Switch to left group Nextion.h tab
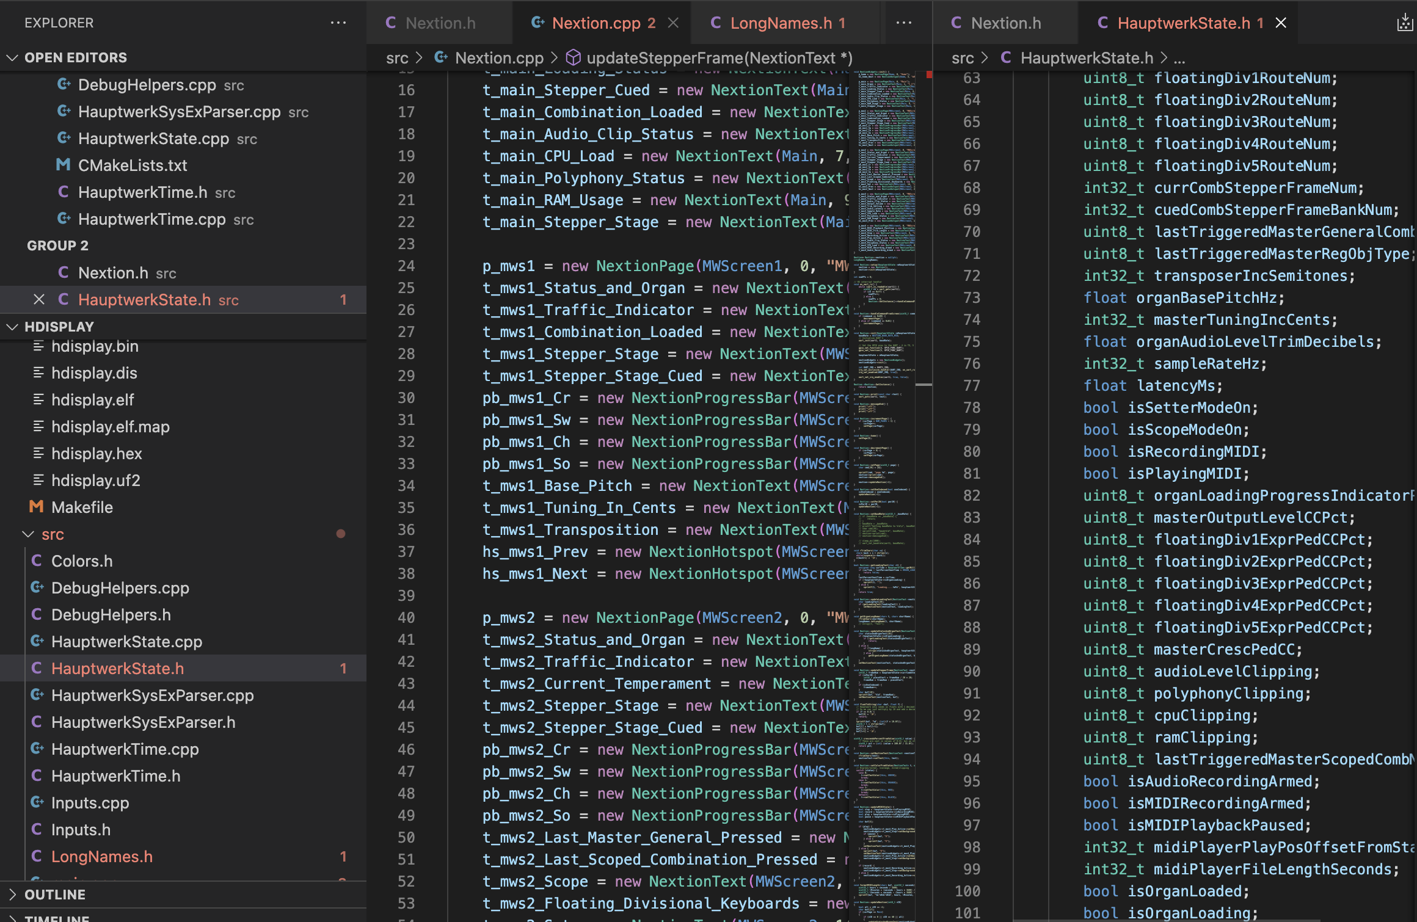This screenshot has height=922, width=1417. [440, 23]
